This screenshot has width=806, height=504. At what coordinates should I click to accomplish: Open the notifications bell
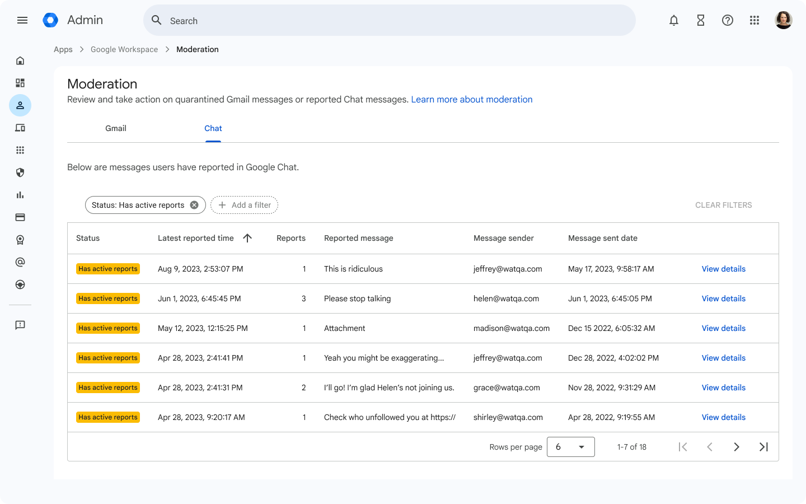674,20
